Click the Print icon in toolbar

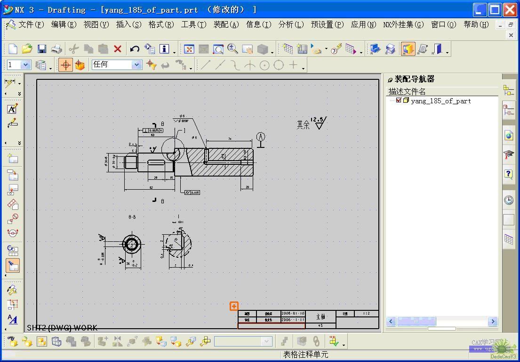(x=56, y=49)
